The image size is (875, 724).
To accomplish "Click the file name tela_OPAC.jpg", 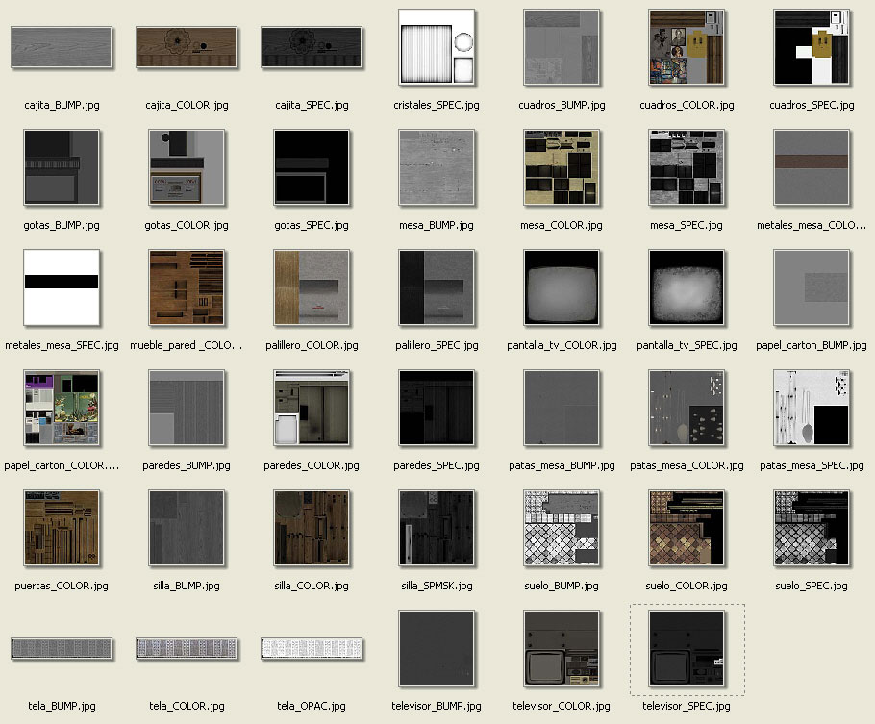I will pos(312,706).
